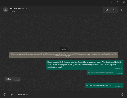Click the read checkmarks on the JNT Express message
Image resolution: width=127 pixels, height=98 pixels.
click(121, 68)
